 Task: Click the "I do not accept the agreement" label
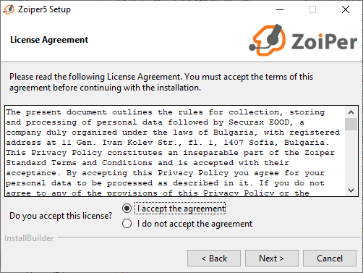point(195,224)
